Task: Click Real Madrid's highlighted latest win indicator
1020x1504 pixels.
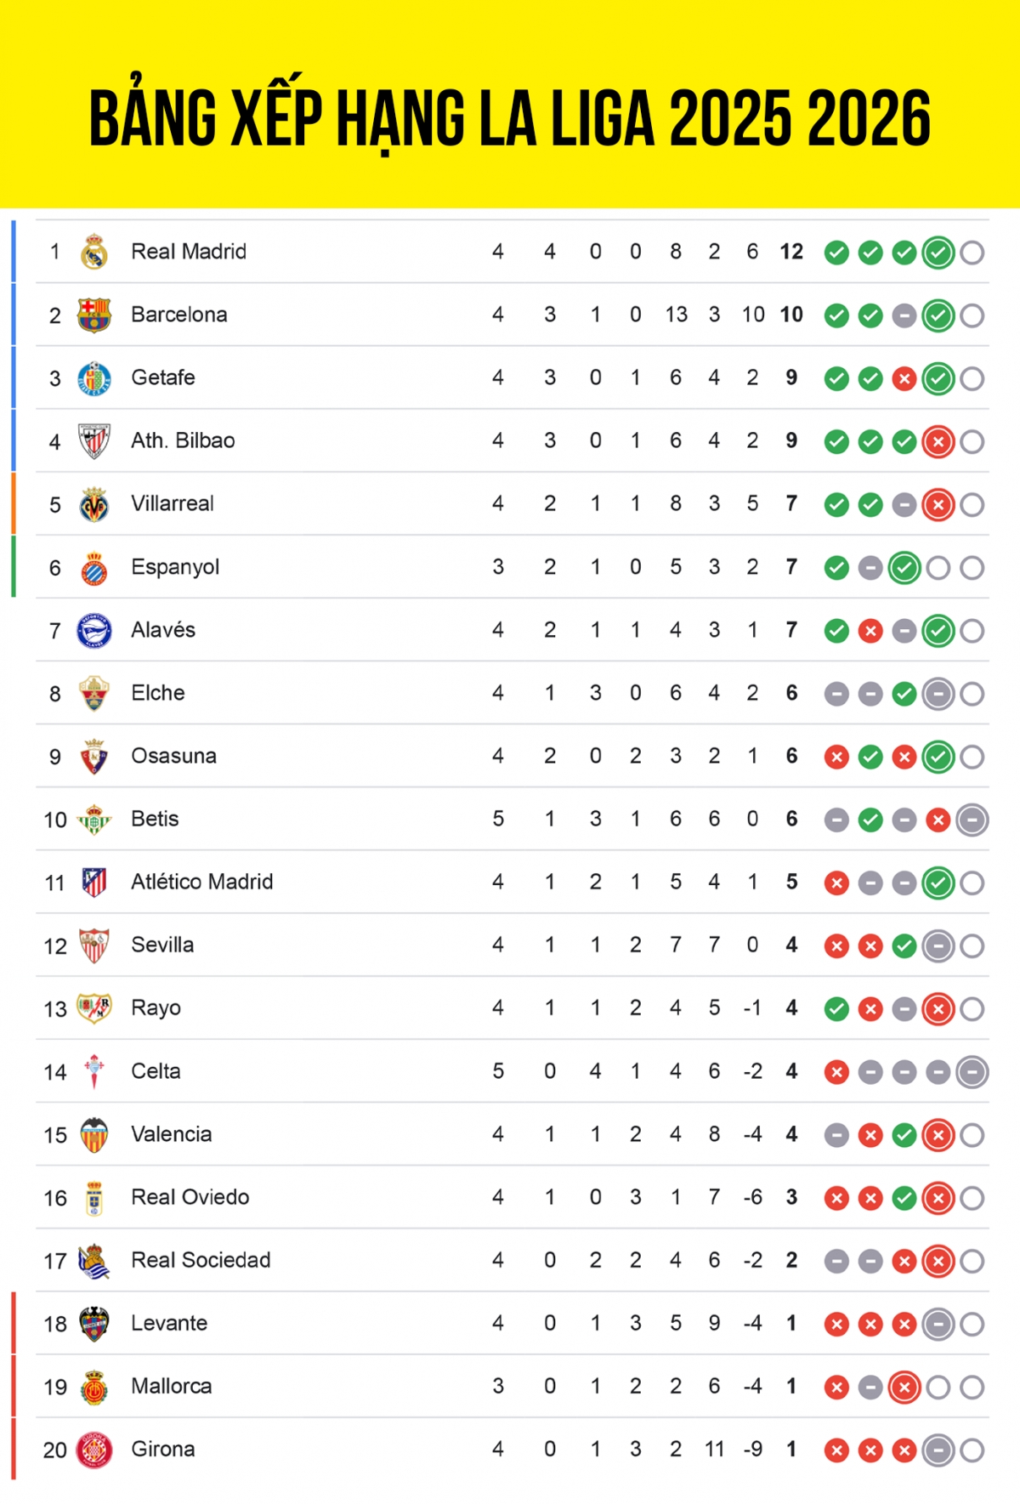Action: 938,253
